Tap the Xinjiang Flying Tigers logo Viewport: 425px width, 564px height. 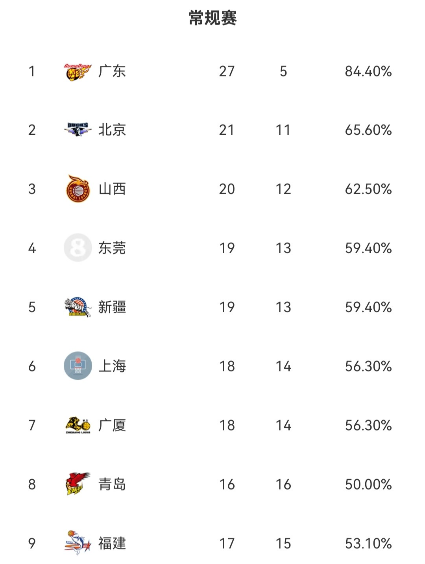[x=78, y=307]
